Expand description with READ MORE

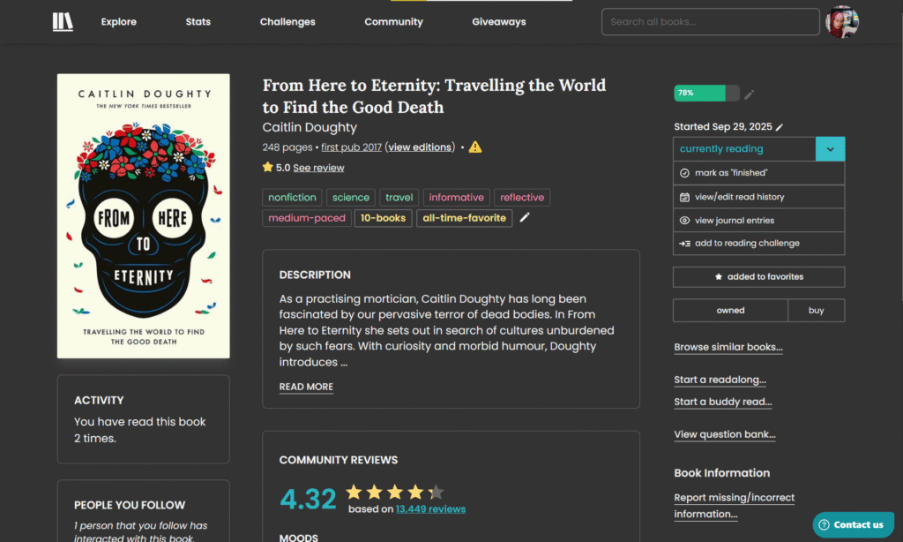coord(306,387)
